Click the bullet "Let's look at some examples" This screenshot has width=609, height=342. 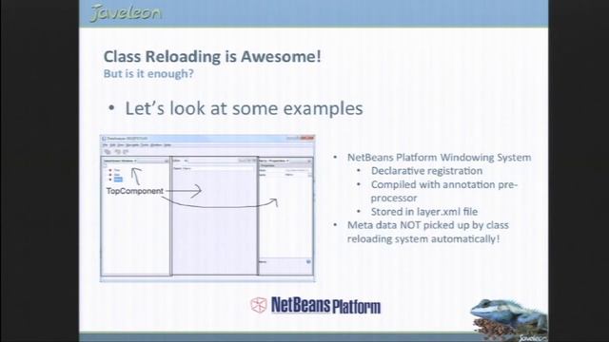coord(244,108)
